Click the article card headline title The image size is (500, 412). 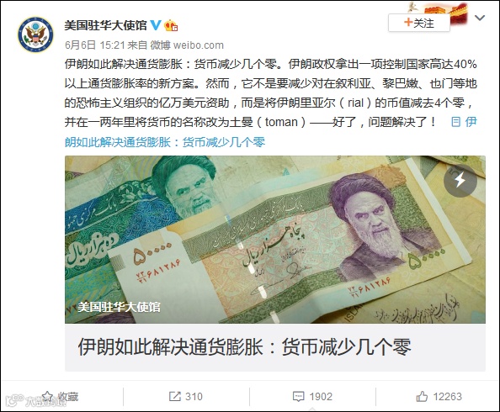point(244,347)
